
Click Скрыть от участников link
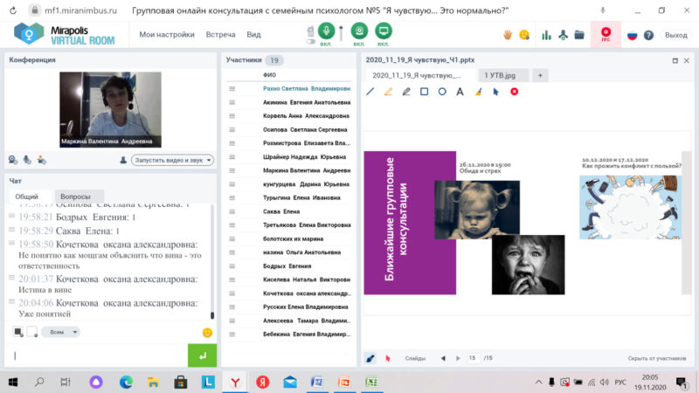click(x=657, y=358)
